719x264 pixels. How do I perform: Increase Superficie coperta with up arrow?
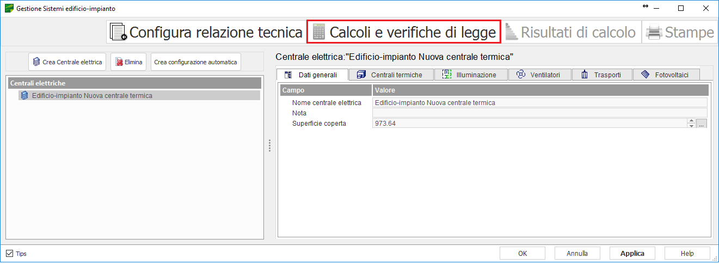pos(691,121)
